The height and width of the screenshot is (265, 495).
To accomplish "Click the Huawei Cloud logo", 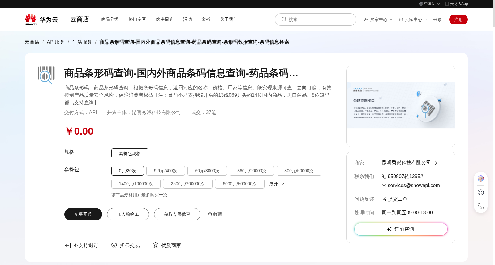I will coord(41,19).
